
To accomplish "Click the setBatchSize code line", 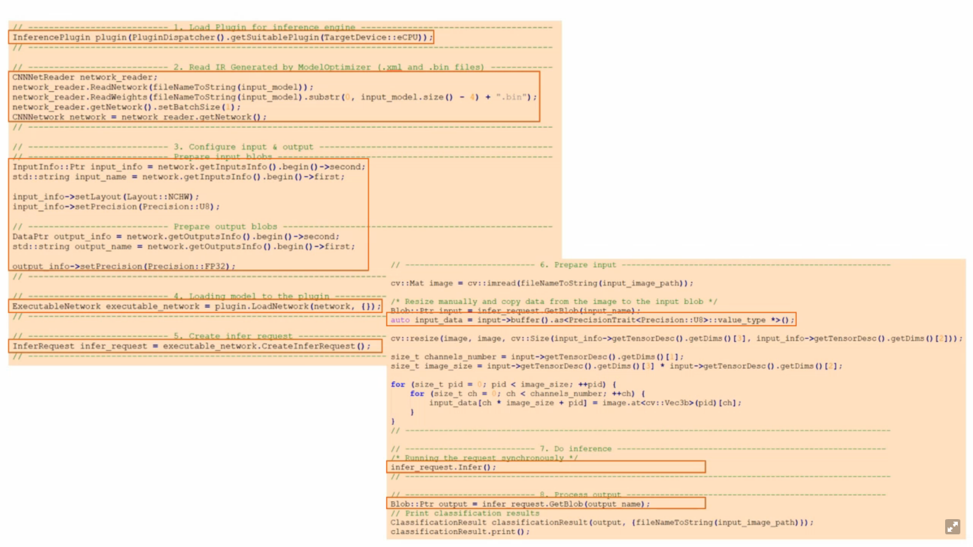I will (126, 107).
